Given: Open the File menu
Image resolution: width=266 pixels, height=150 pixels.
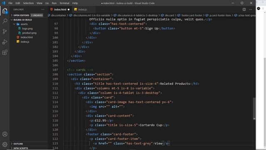Looking at the screenshot, I should click(x=10, y=3).
